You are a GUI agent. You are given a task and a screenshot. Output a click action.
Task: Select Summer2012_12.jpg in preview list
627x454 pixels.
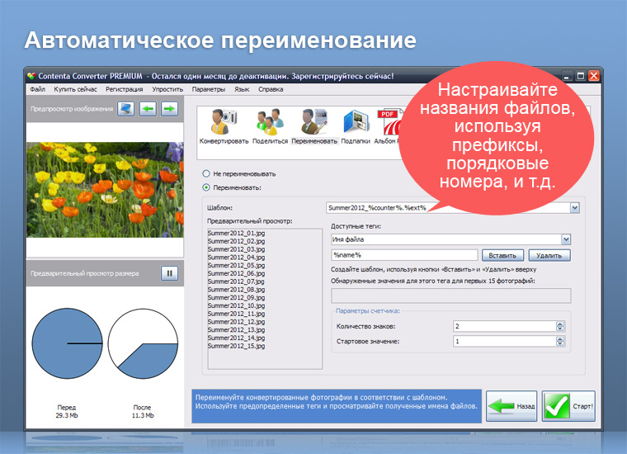(236, 322)
